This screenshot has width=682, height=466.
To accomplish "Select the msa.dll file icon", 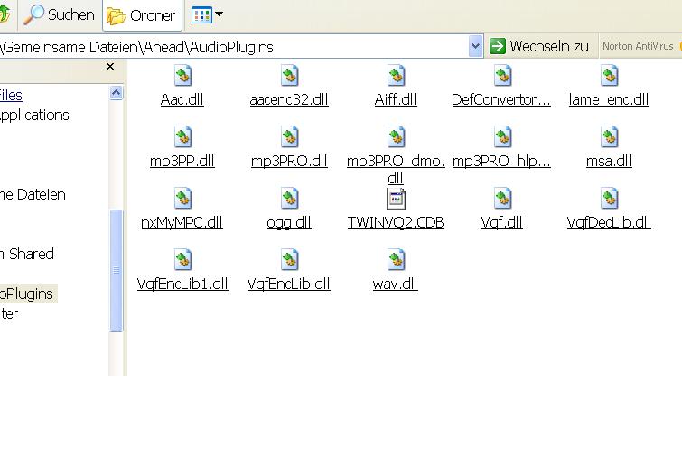I will tap(609, 137).
